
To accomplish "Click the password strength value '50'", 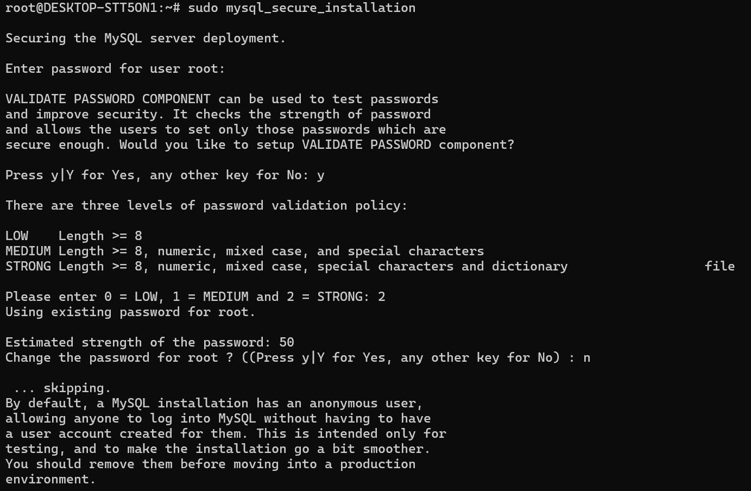I will [x=287, y=342].
